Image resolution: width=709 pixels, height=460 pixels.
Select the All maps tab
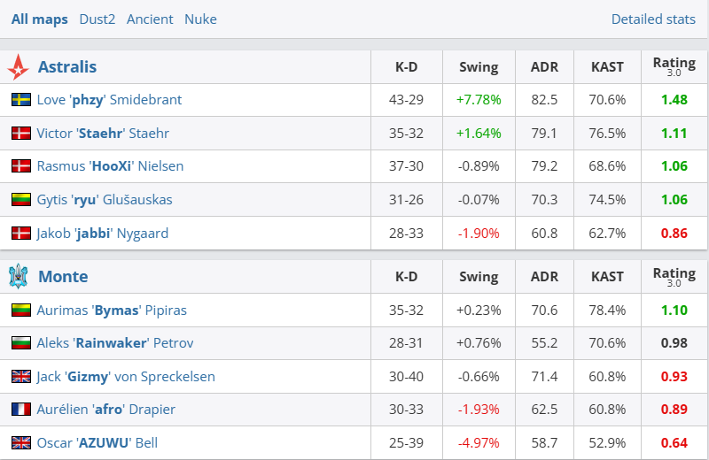pyautogui.click(x=39, y=19)
